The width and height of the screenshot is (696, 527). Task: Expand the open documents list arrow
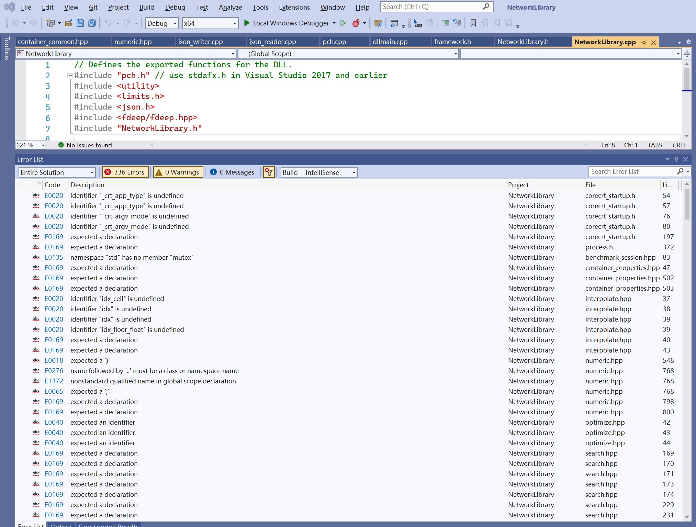coord(679,42)
